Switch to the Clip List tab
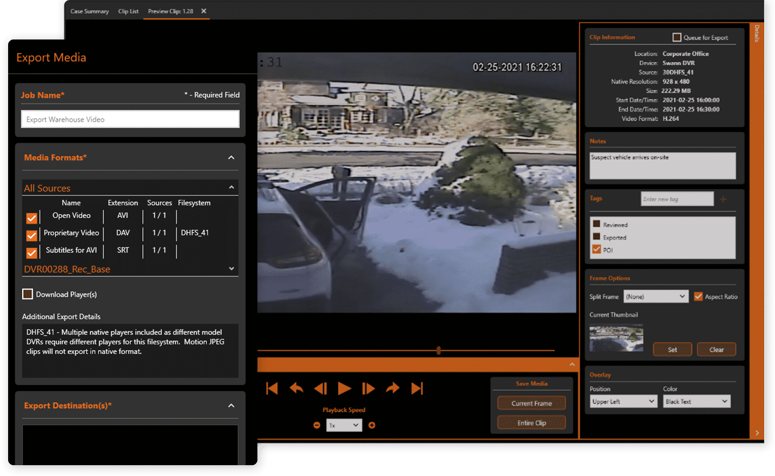The height and width of the screenshot is (476, 775). click(x=128, y=11)
